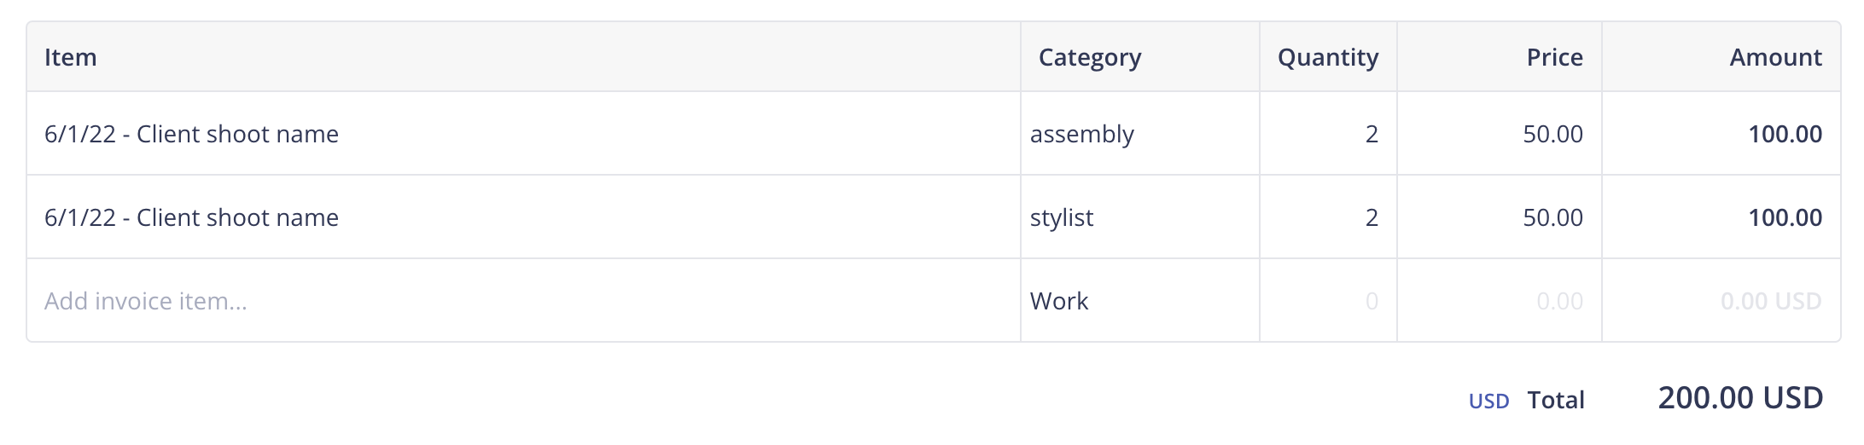Click the Quantity column header
Screen dimensions: 1864x445
click(1328, 57)
